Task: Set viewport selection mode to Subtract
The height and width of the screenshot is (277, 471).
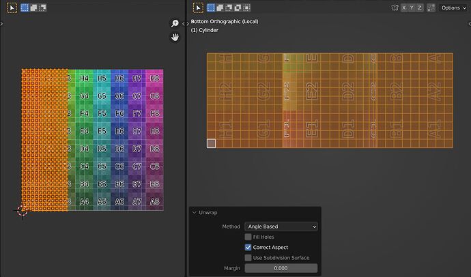Action: point(229,8)
